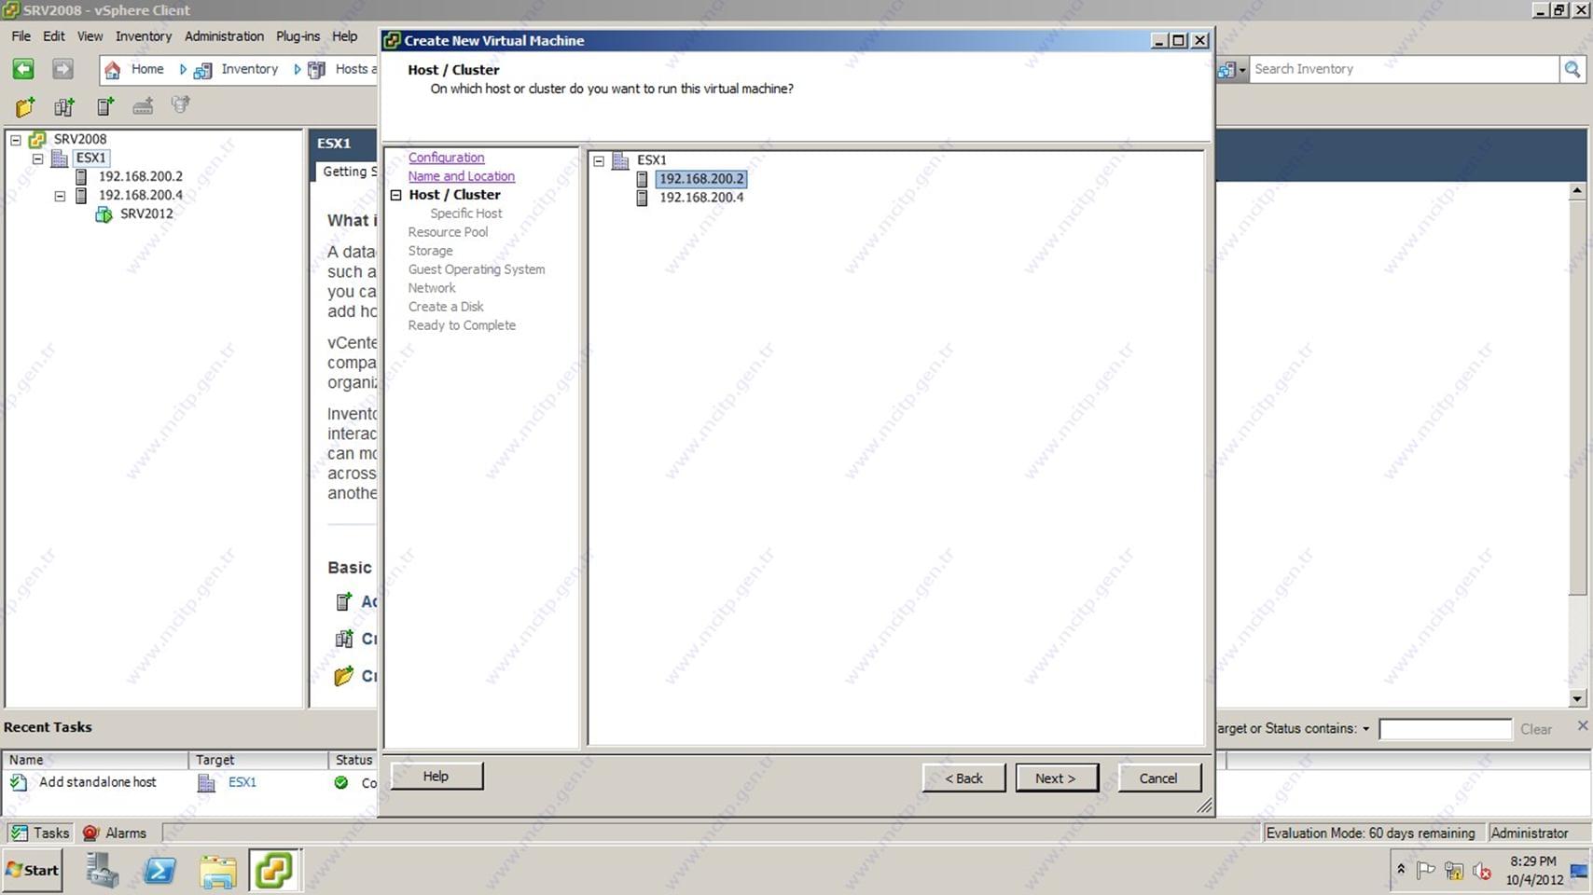Viewport: 1593px width, 895px height.
Task: Cancel the Create New Virtual Machine wizard
Action: click(1158, 778)
